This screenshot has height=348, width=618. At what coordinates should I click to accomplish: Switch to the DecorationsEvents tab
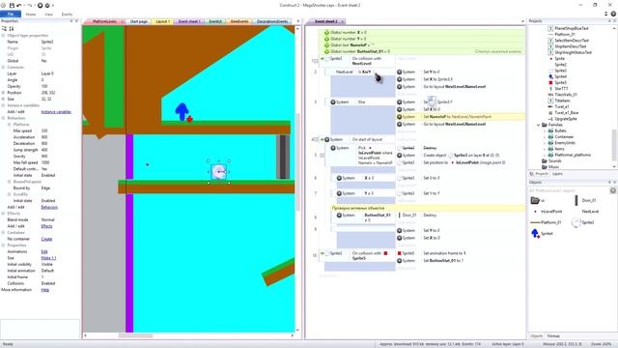(272, 21)
